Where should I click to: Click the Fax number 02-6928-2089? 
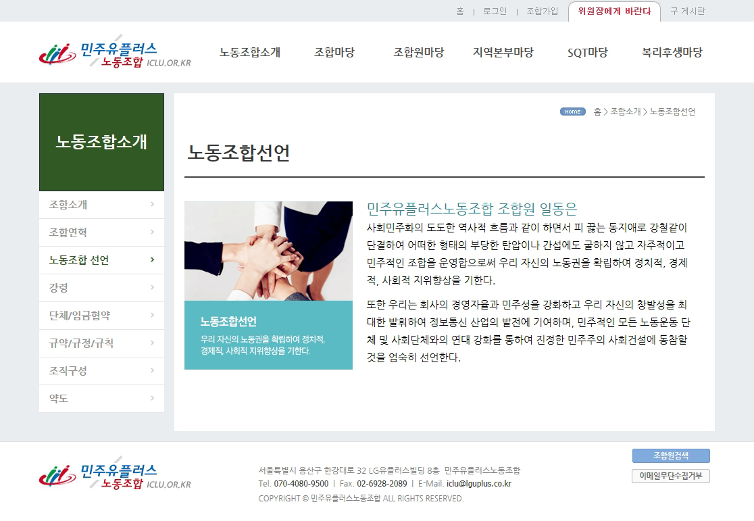(382, 484)
